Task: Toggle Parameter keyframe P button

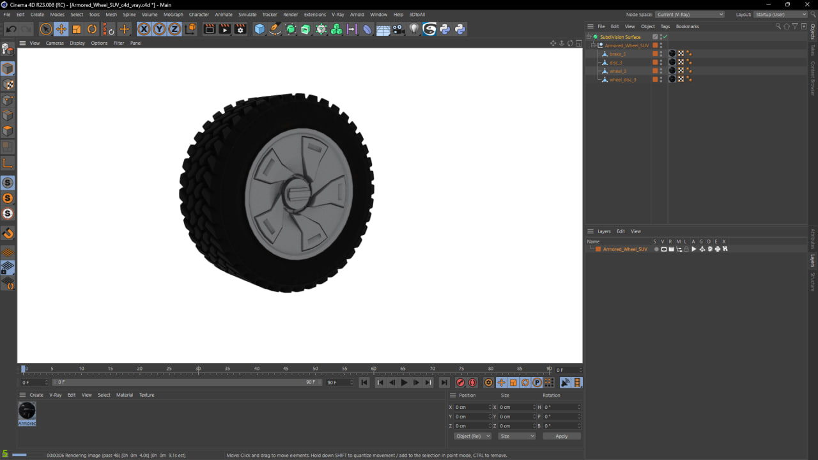Action: (x=537, y=383)
